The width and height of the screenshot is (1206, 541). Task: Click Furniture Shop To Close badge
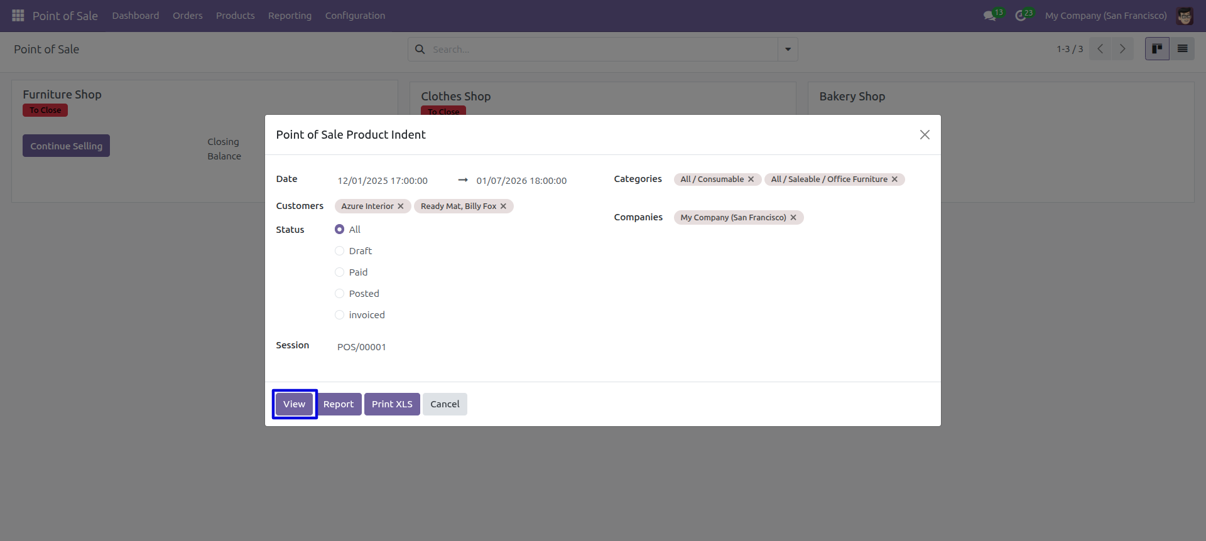click(x=45, y=110)
